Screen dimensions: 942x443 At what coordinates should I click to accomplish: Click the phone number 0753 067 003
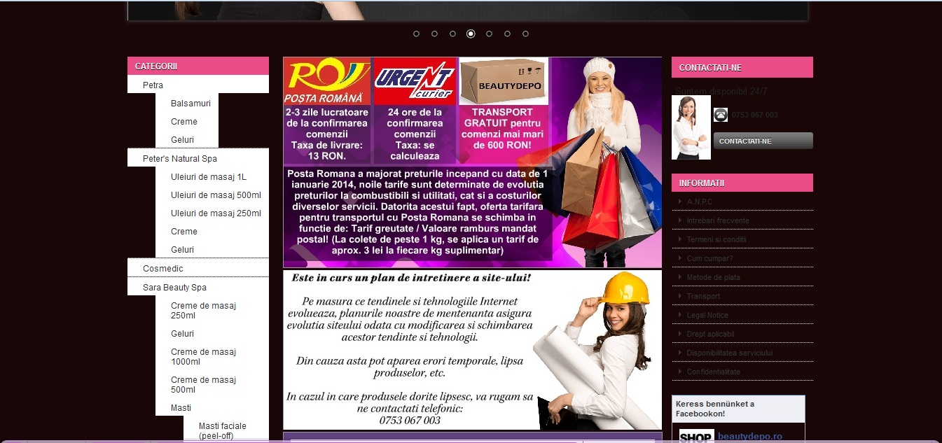coord(754,115)
